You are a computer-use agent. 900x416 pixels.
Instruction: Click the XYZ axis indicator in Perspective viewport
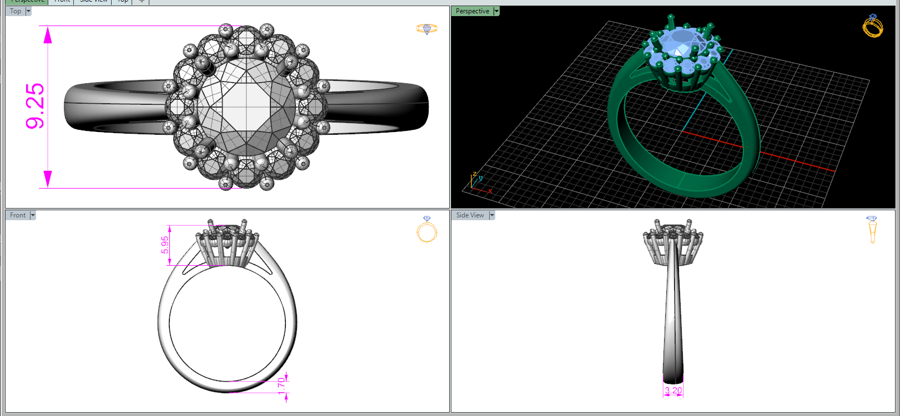[x=480, y=182]
